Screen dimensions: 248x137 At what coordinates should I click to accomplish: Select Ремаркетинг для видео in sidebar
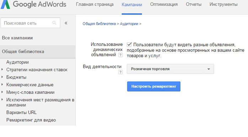[x=31, y=120]
